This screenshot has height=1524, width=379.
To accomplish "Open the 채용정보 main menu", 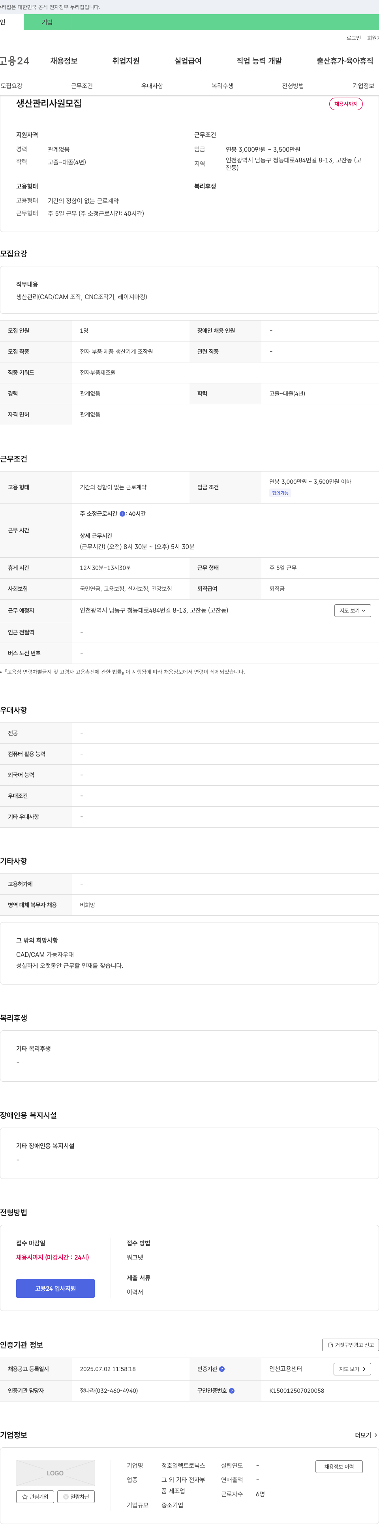I will click(x=64, y=61).
